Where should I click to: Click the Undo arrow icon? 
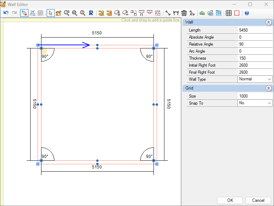(6, 13)
